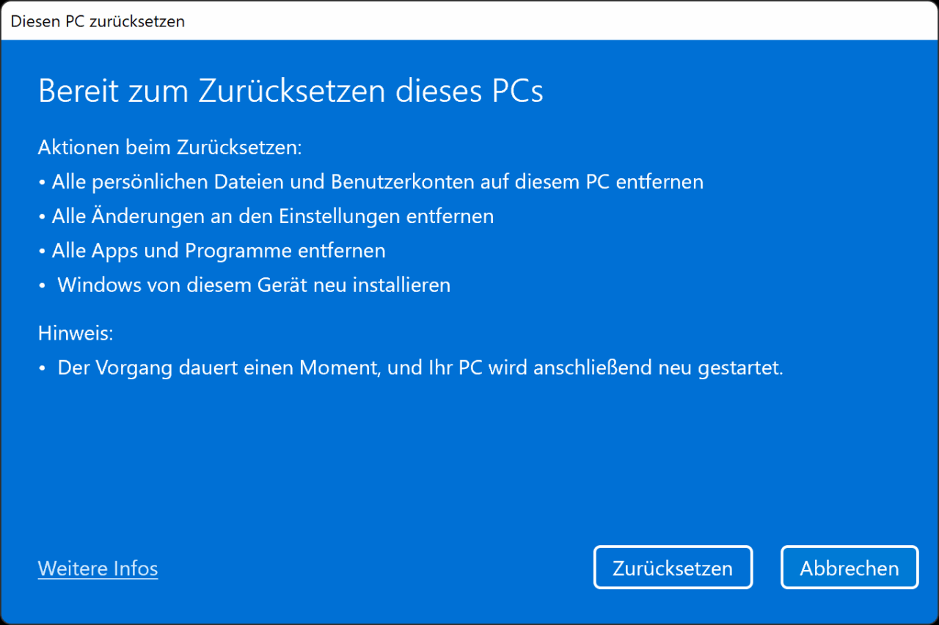Click the first bullet marker under Aktionen

pos(42,181)
